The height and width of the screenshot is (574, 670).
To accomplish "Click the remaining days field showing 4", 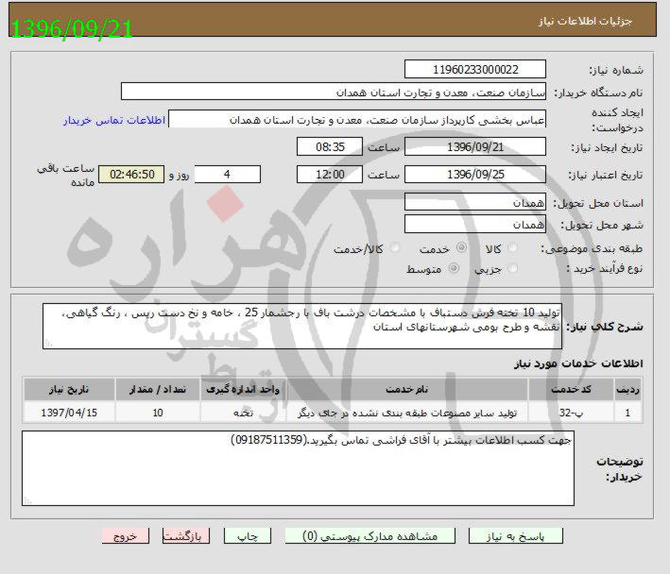I will pyautogui.click(x=228, y=174).
